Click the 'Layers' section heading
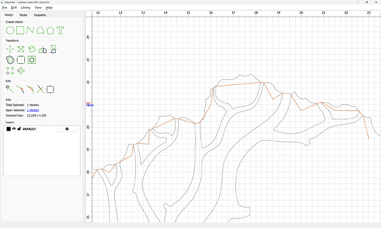381x228 pixels. coord(10,122)
